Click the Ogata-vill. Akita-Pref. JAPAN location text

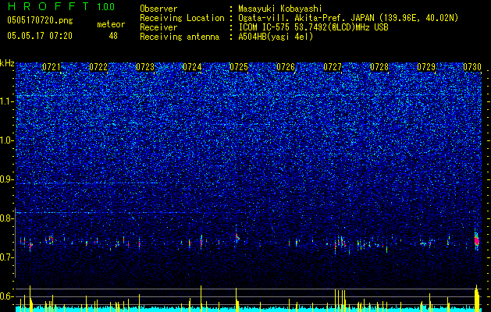(x=348, y=18)
